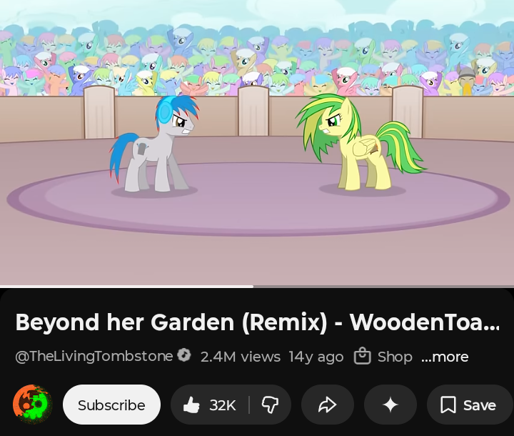This screenshot has height=436, width=514.
Task: Dislike the video with thumbs down
Action: click(270, 405)
